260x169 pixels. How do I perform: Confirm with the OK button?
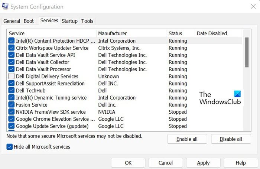128,163
